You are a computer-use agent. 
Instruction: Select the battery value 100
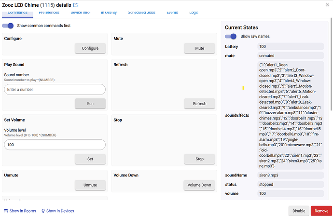click(291, 46)
